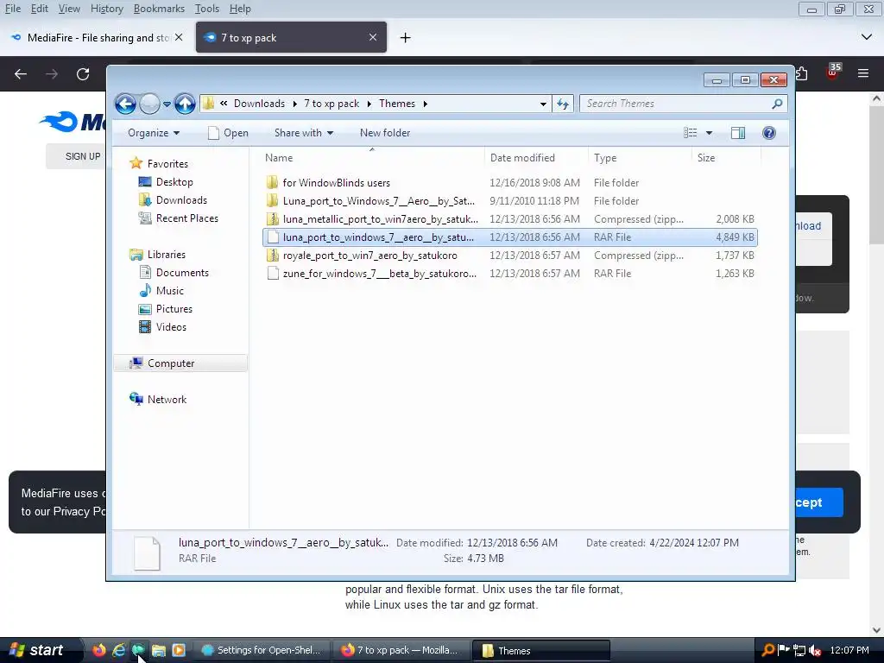Sort files by the Date modified column

click(x=535, y=158)
